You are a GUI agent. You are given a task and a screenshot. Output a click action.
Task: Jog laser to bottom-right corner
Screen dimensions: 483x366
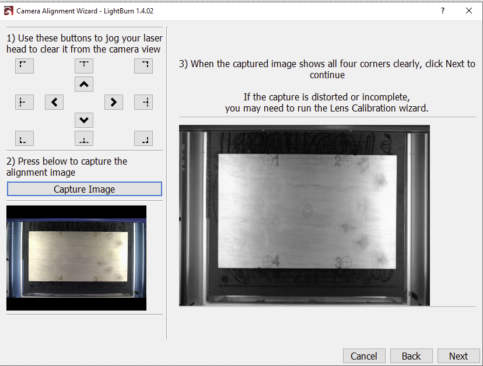point(143,138)
